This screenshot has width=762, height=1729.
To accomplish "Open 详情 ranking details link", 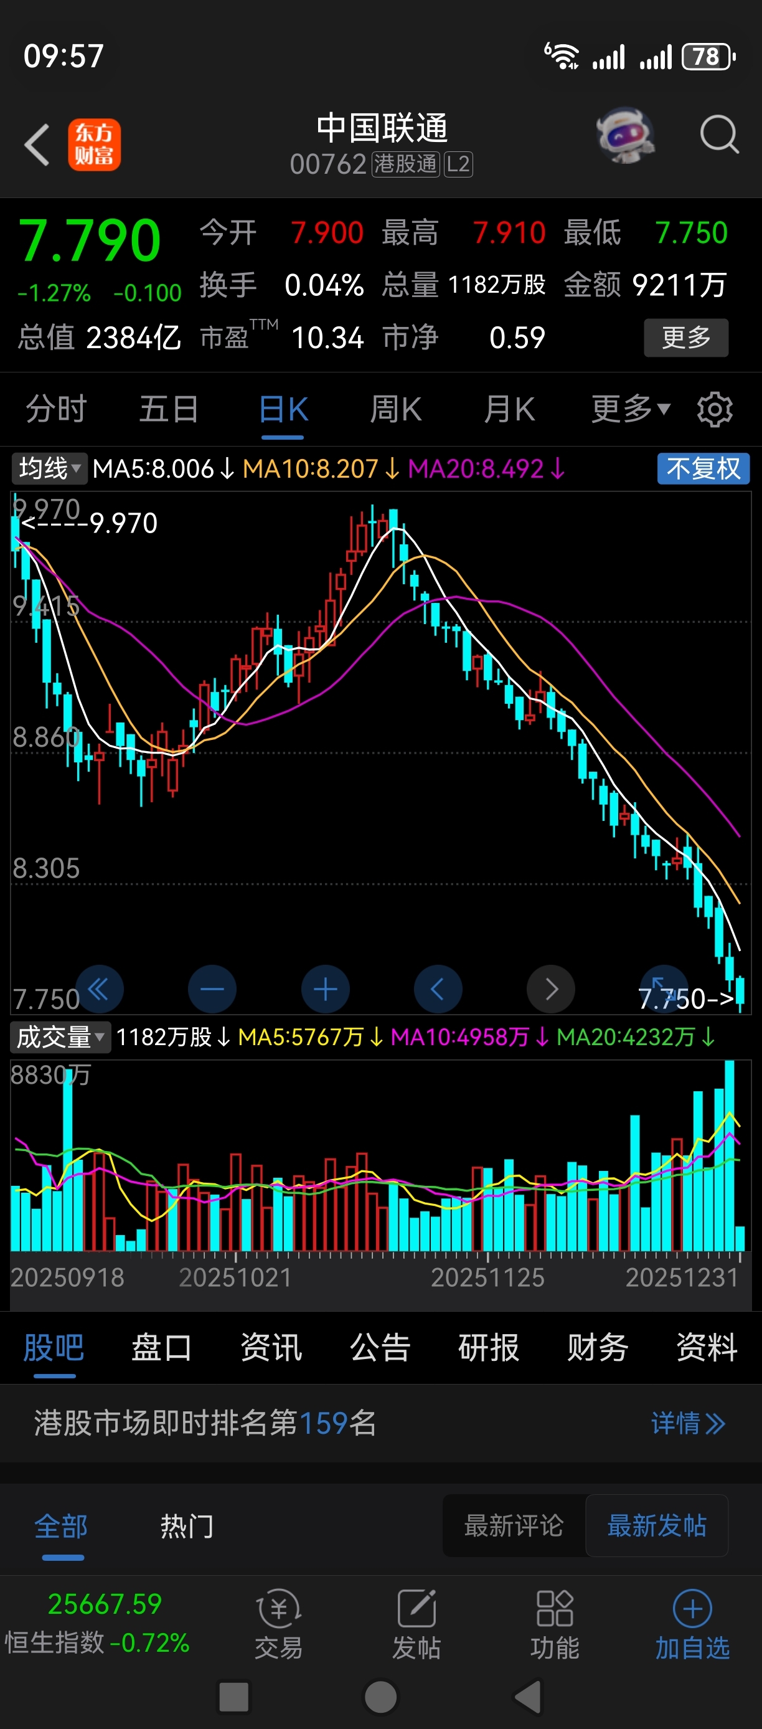I will (x=688, y=1423).
